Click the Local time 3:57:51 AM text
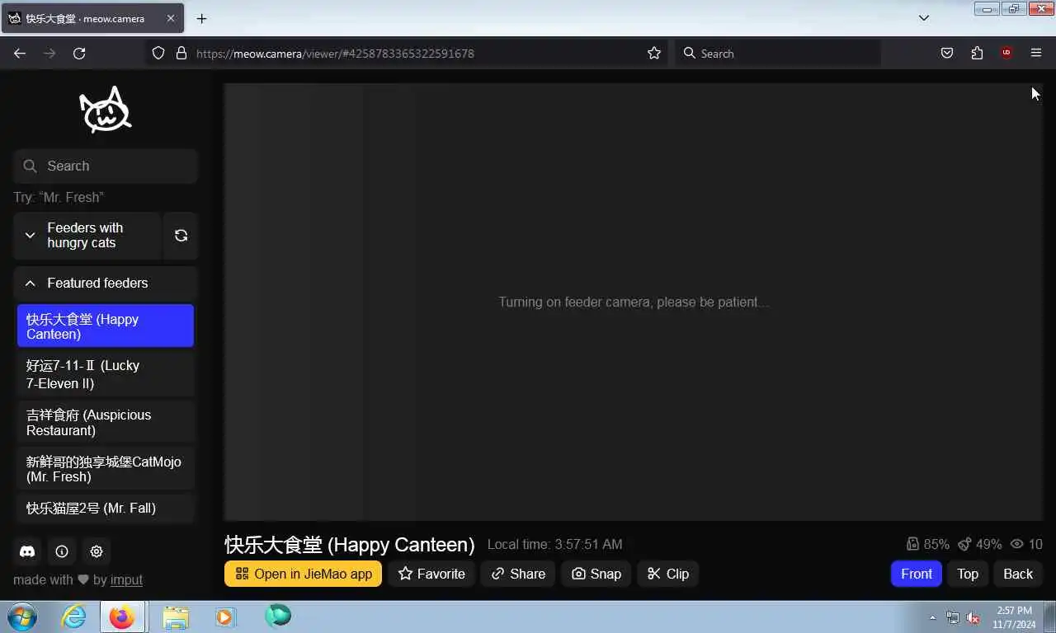This screenshot has width=1056, height=633. (x=554, y=545)
